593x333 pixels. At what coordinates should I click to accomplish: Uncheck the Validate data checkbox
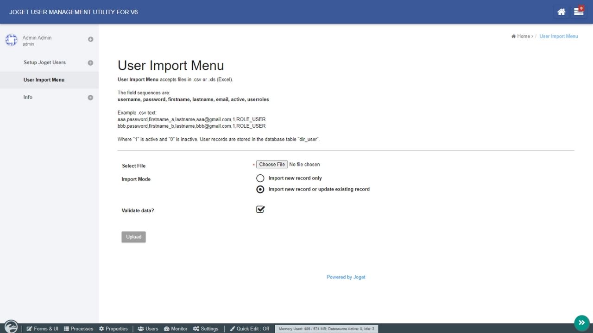pos(260,210)
